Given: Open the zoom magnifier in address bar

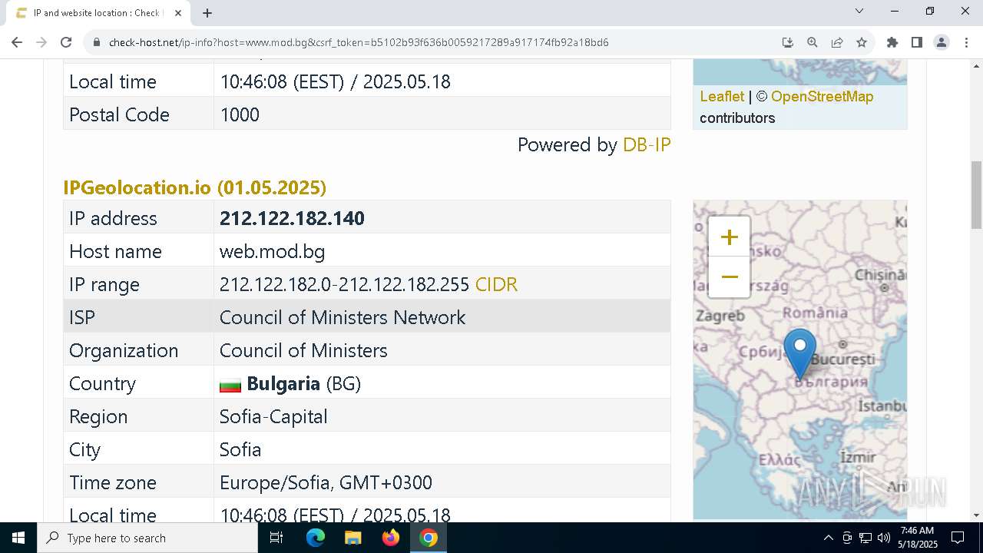Looking at the screenshot, I should click(812, 42).
